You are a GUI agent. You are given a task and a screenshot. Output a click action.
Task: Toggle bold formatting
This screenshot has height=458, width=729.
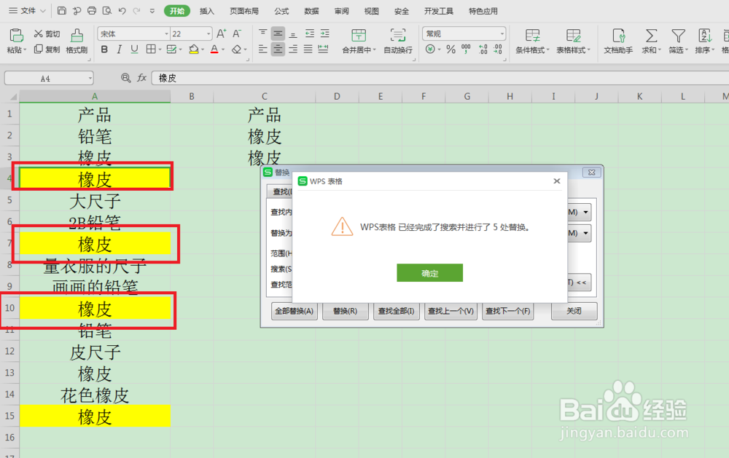104,50
